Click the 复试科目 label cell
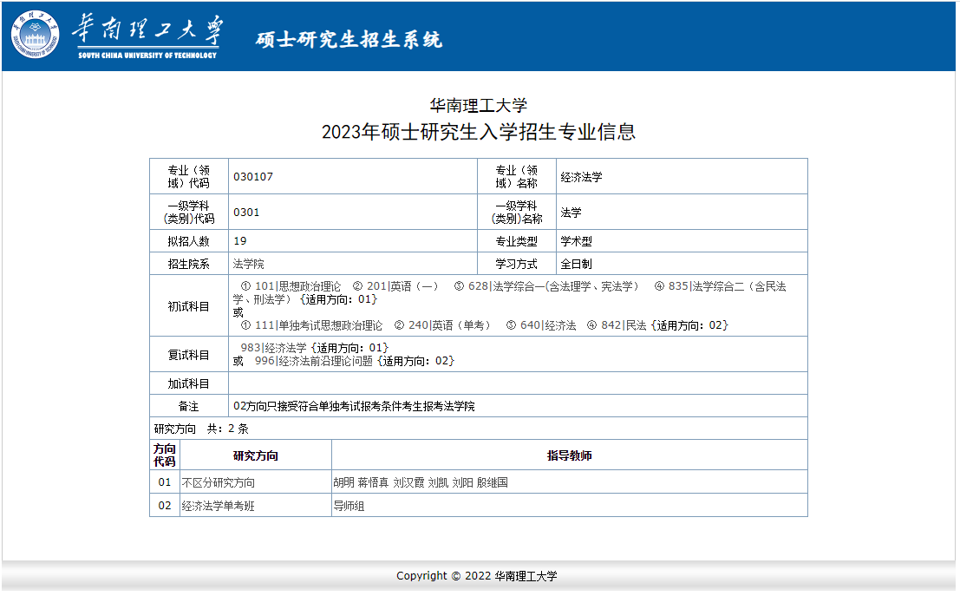 [189, 355]
